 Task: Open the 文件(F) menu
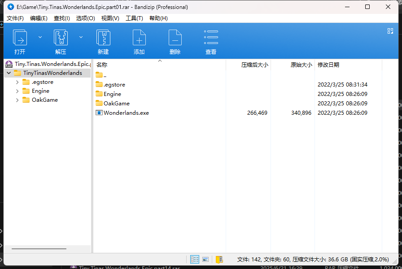pyautogui.click(x=15, y=18)
